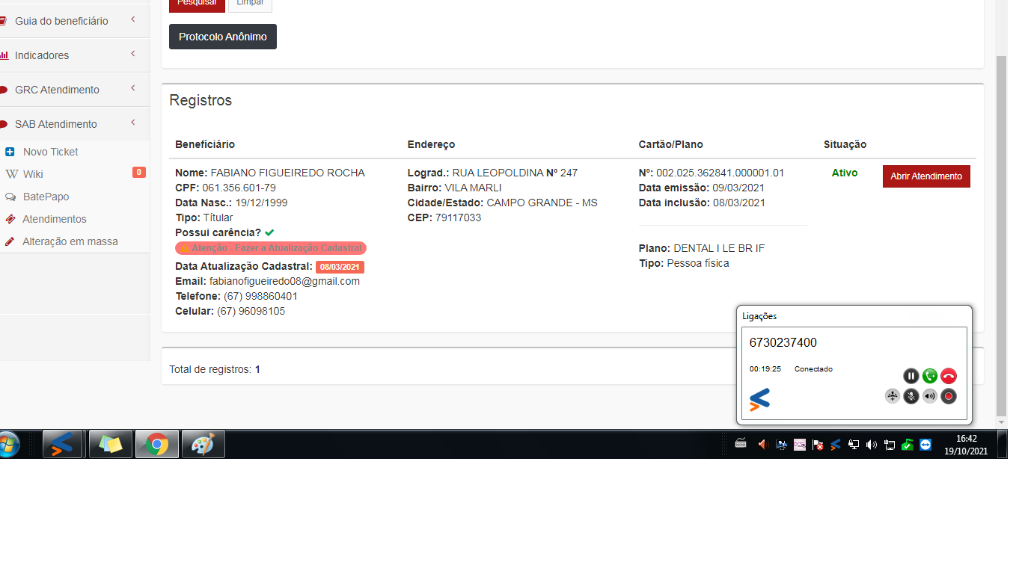The image size is (1022, 574).
Task: Open BatePapo chat item
Action: 46,197
